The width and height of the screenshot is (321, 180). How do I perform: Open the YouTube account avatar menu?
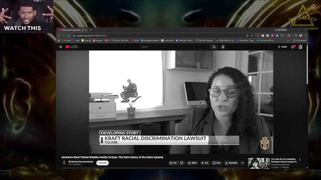click(x=300, y=47)
